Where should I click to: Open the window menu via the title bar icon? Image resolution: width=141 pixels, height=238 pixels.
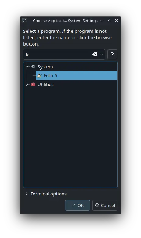24,20
